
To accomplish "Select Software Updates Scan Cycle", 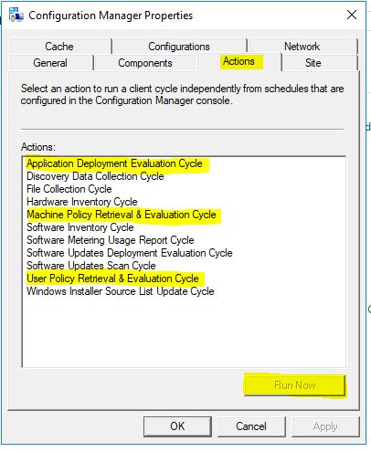I will 91,266.
